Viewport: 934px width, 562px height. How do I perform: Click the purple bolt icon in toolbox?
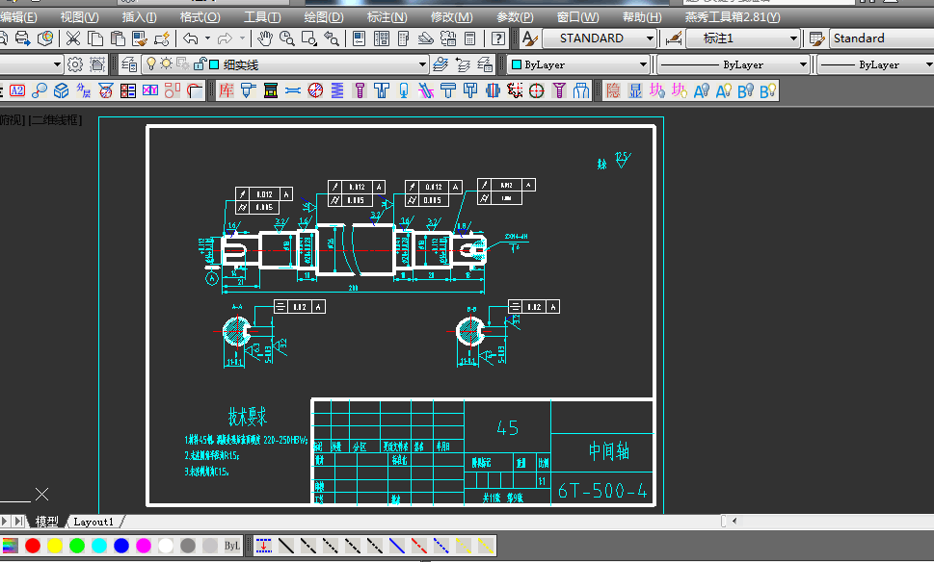(x=360, y=90)
